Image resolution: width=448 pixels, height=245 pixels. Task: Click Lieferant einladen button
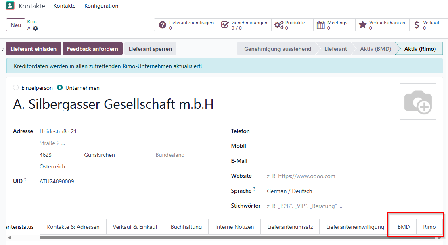[33, 49]
